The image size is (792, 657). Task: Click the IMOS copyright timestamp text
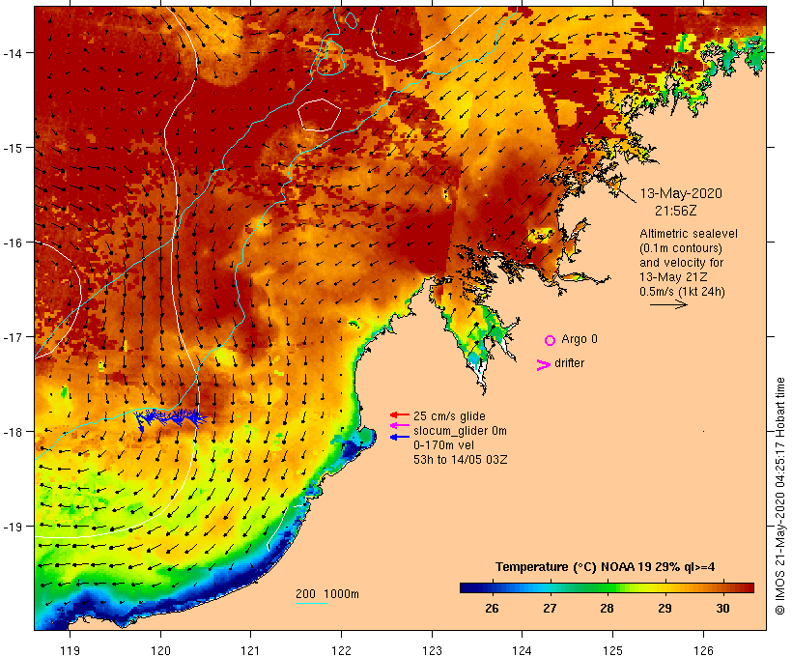(x=779, y=496)
